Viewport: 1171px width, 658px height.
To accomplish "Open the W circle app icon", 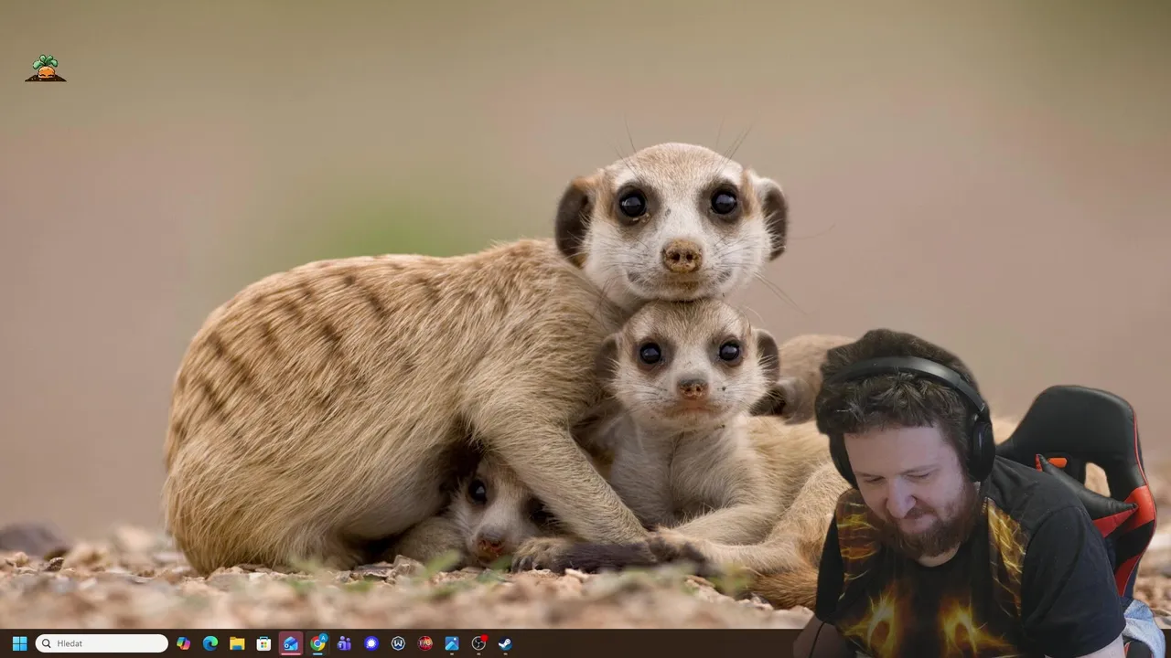I will coord(398,643).
